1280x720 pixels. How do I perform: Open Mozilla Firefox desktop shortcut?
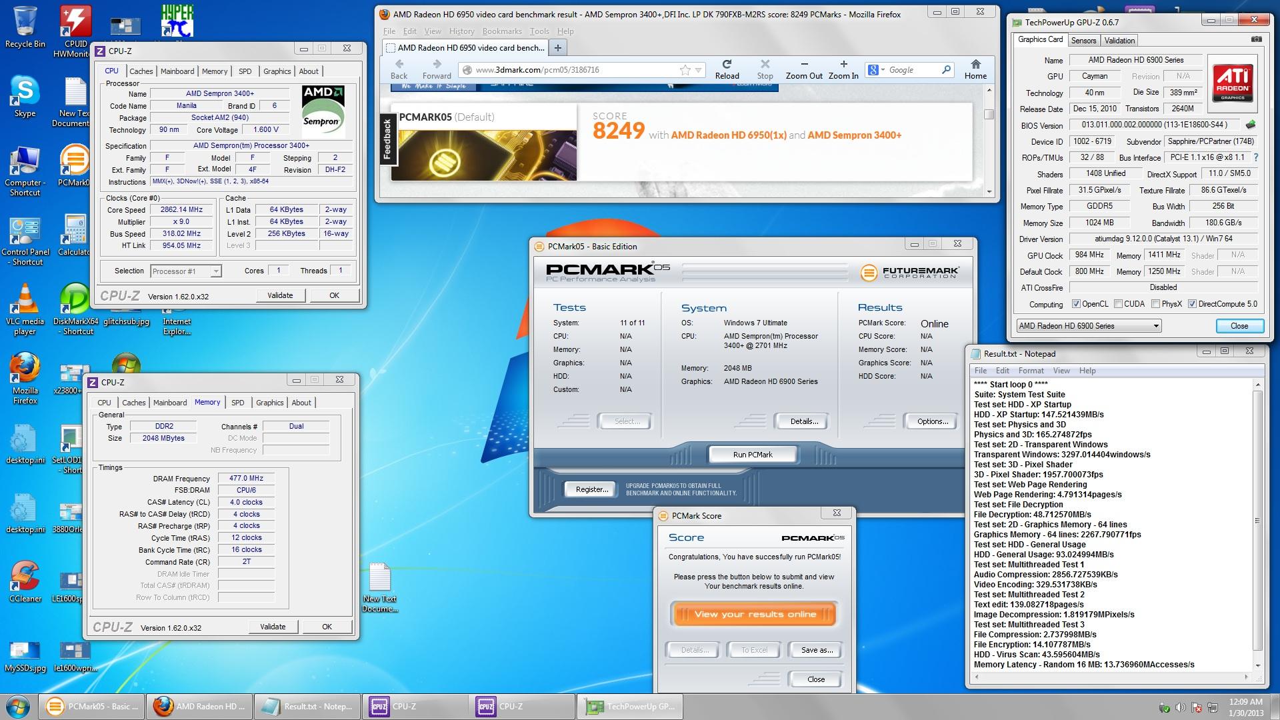25,379
